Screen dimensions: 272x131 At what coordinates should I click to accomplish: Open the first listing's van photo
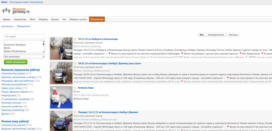pos(61,48)
